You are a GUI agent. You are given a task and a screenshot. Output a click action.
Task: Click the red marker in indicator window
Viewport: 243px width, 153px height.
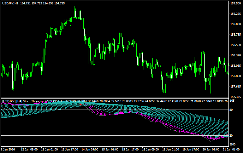(x=80, y=104)
